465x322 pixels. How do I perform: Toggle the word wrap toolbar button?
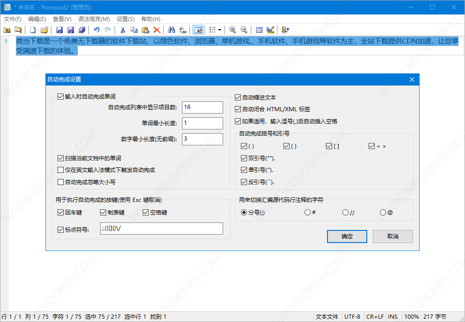coord(198,30)
